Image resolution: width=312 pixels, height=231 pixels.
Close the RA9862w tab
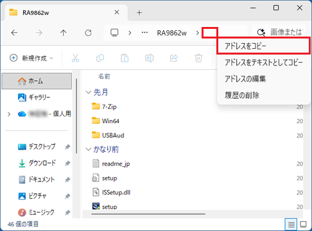[117, 12]
